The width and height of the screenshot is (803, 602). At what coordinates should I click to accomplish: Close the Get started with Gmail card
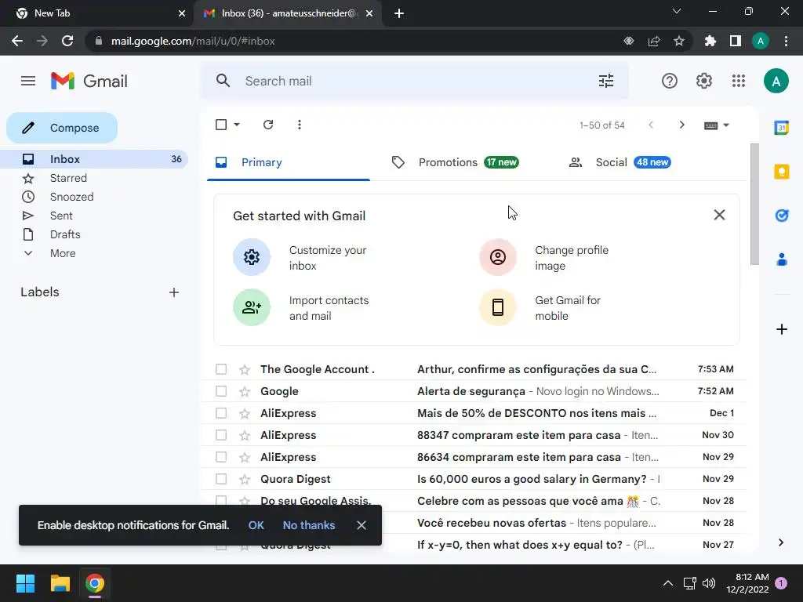(x=719, y=215)
